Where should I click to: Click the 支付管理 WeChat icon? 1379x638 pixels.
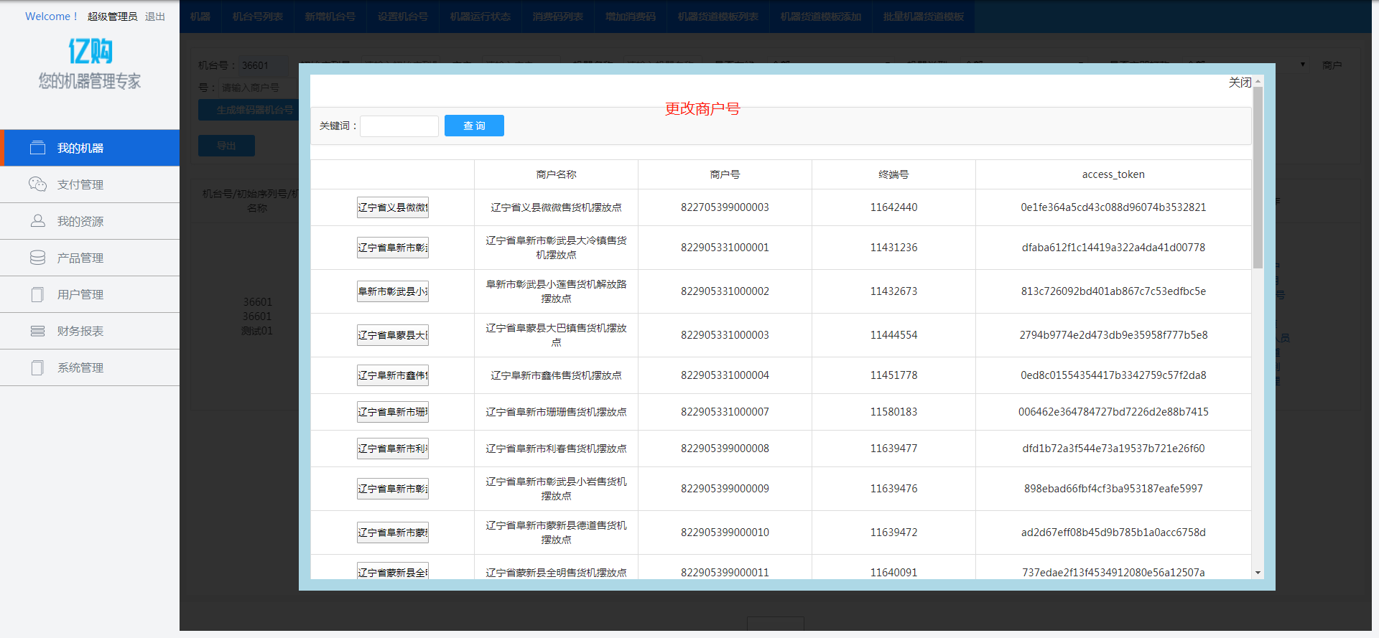click(37, 184)
